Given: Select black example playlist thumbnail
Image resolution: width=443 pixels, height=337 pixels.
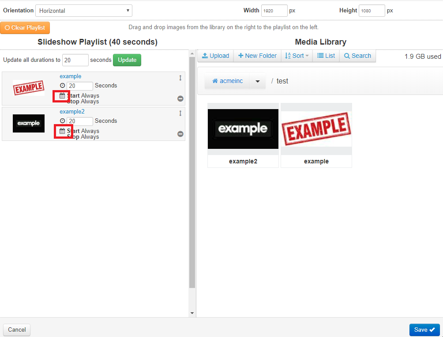Looking at the screenshot, I should click(x=29, y=123).
